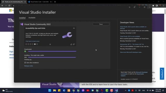Click the microphone tray icon

point(136,90)
